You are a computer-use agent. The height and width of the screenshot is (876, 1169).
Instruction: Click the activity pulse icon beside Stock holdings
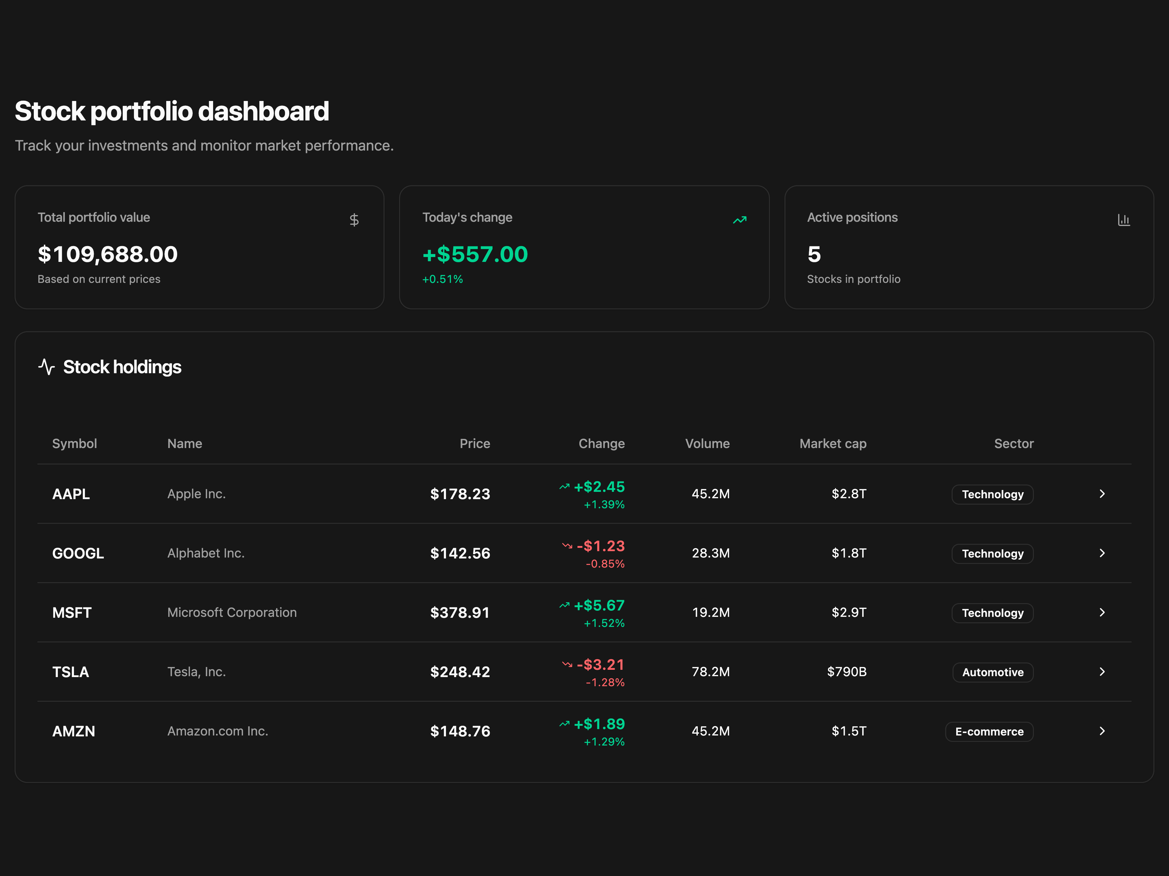click(x=47, y=367)
